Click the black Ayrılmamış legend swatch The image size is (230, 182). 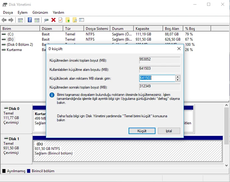pyautogui.click(x=4, y=171)
